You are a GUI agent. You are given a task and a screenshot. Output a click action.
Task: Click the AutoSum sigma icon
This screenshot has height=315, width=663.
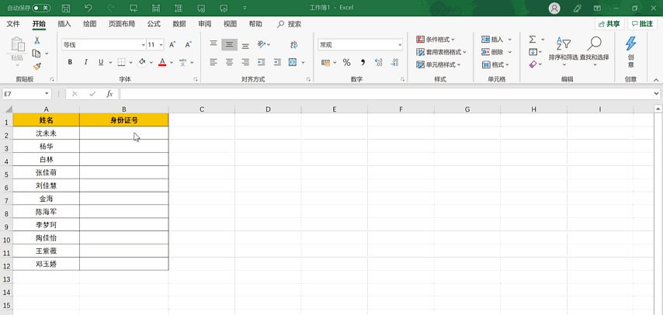(533, 40)
